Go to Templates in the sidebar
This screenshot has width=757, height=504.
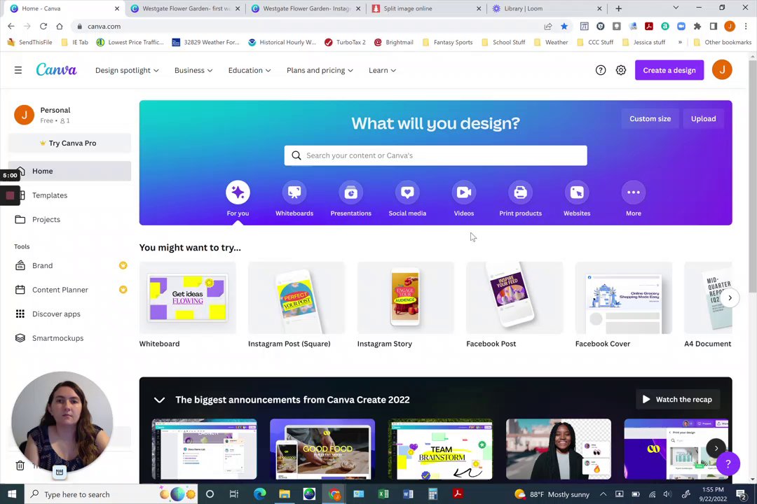pyautogui.click(x=69, y=195)
